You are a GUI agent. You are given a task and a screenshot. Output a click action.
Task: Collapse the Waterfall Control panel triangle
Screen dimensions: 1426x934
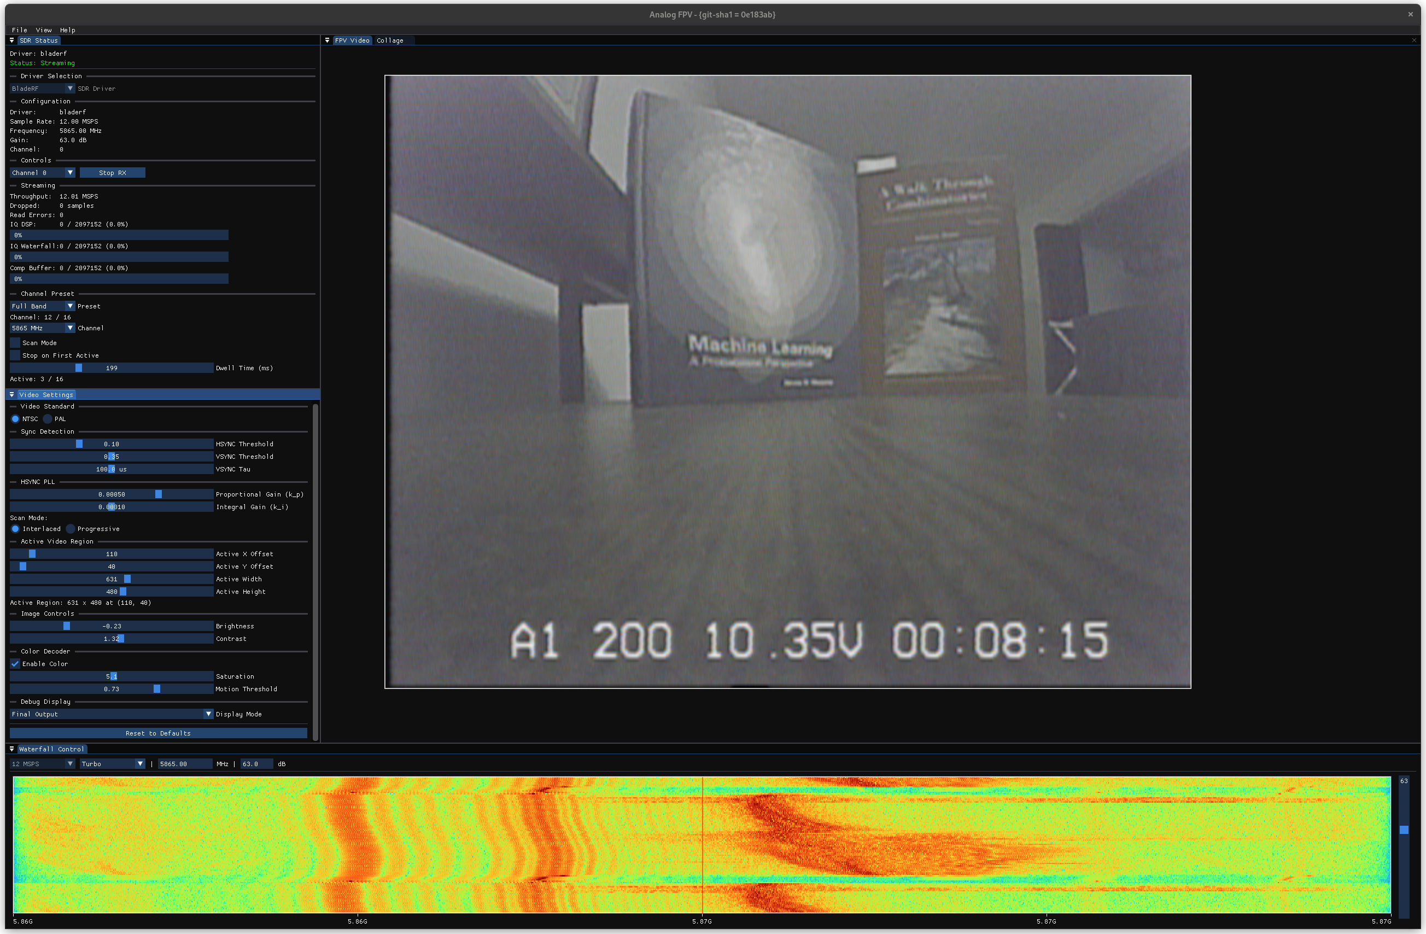click(x=11, y=749)
